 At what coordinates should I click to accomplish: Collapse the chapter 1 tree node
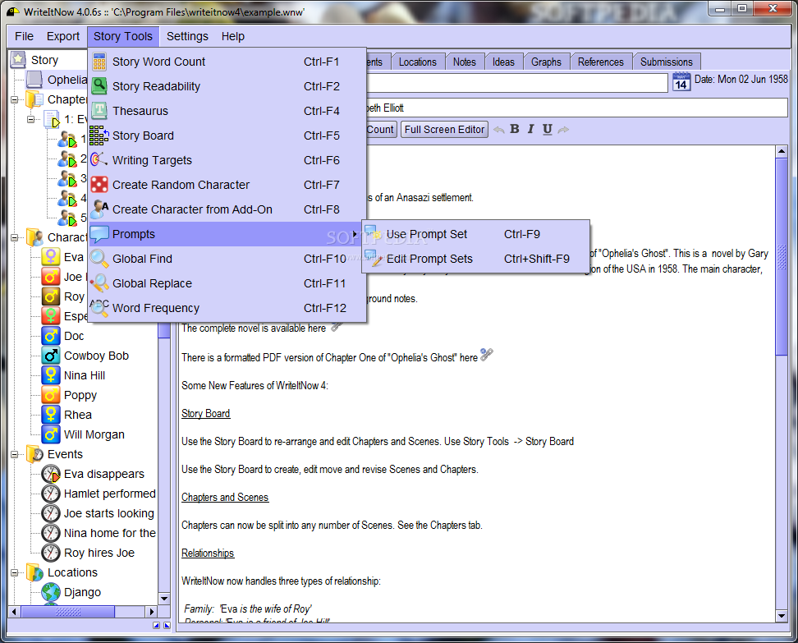tap(30, 119)
